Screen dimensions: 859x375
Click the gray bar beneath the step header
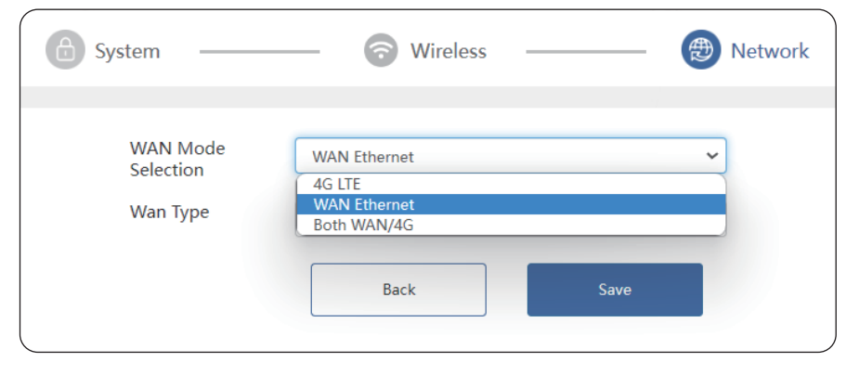click(x=427, y=98)
